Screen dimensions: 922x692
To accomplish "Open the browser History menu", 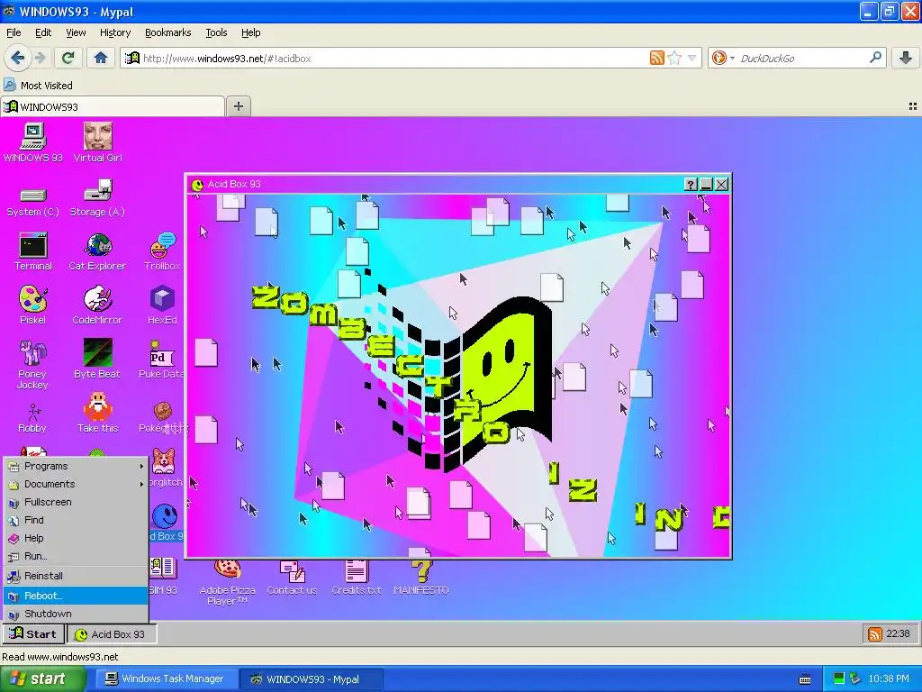I will (115, 32).
